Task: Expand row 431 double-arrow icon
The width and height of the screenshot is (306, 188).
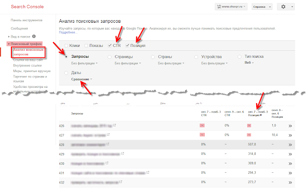Action: point(290,173)
